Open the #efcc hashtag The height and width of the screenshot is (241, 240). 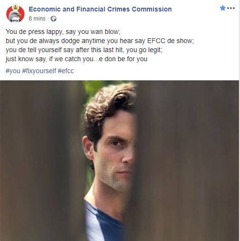[x=66, y=71]
